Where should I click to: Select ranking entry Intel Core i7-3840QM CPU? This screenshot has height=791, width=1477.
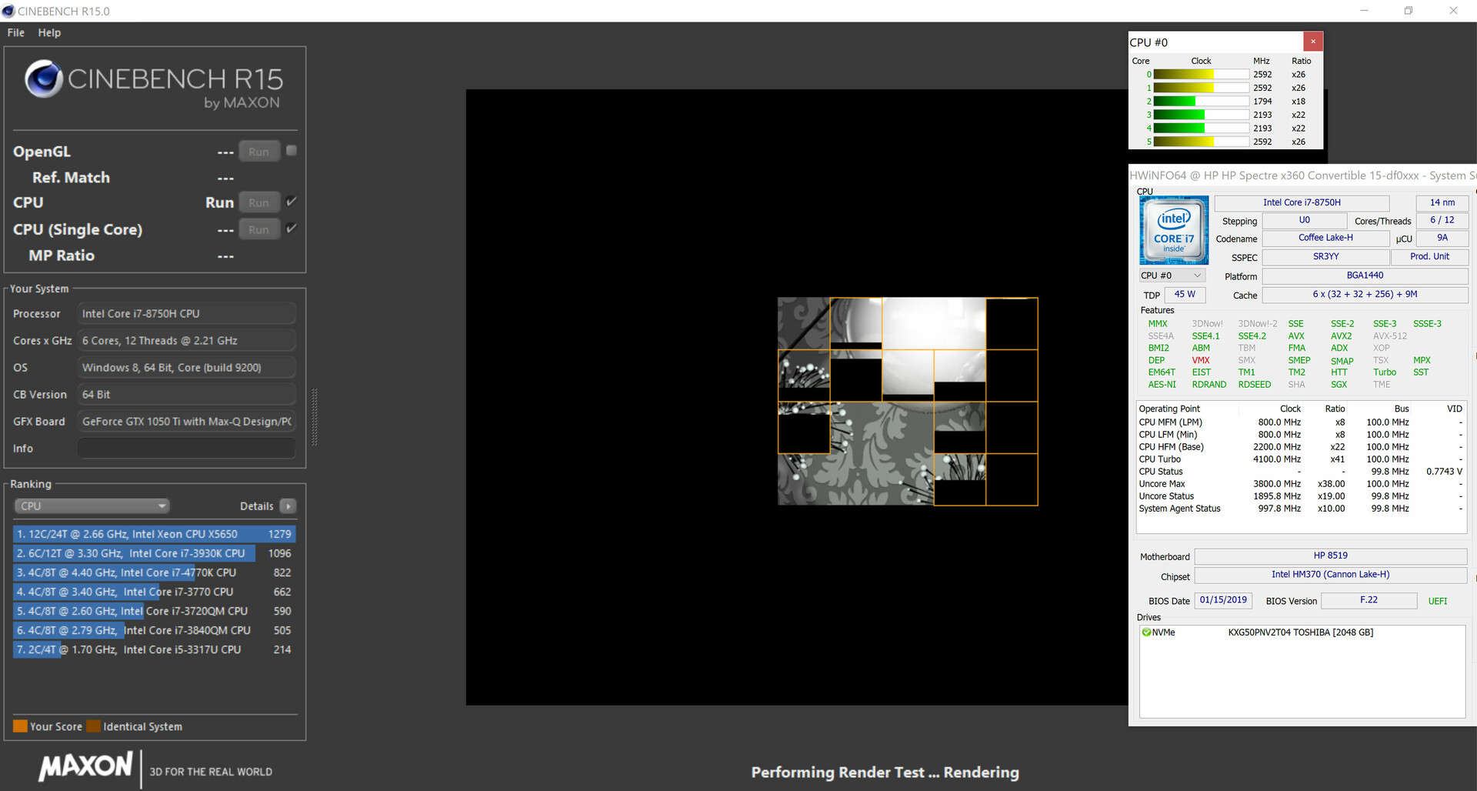click(154, 629)
